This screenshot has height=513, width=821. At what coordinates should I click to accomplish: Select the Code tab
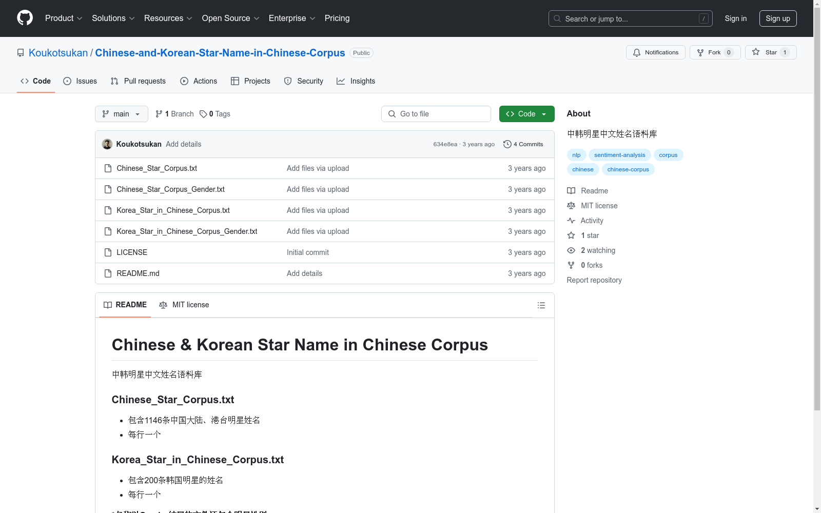click(36, 81)
